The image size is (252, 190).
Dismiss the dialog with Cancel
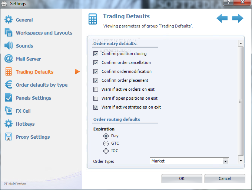225,178
